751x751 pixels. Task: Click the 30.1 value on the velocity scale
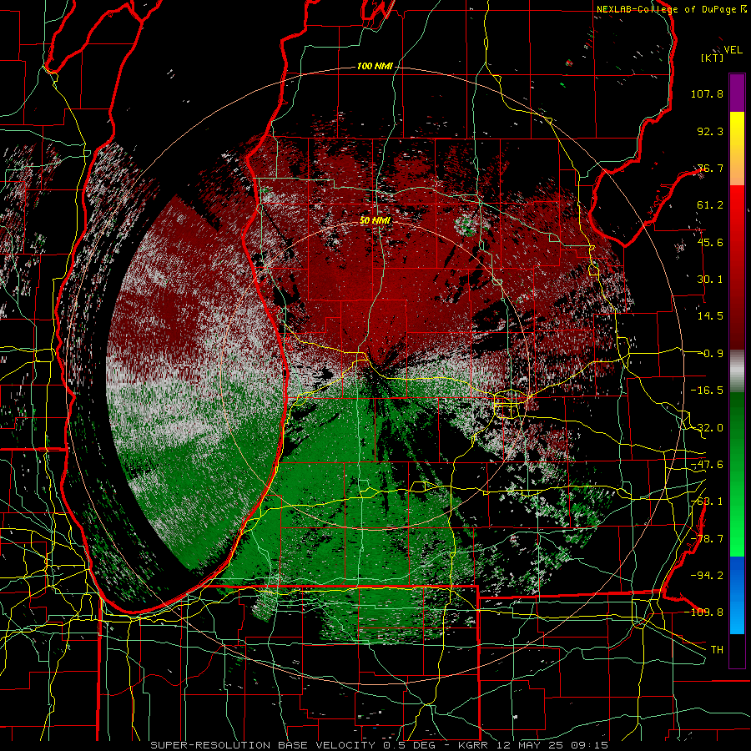[710, 280]
